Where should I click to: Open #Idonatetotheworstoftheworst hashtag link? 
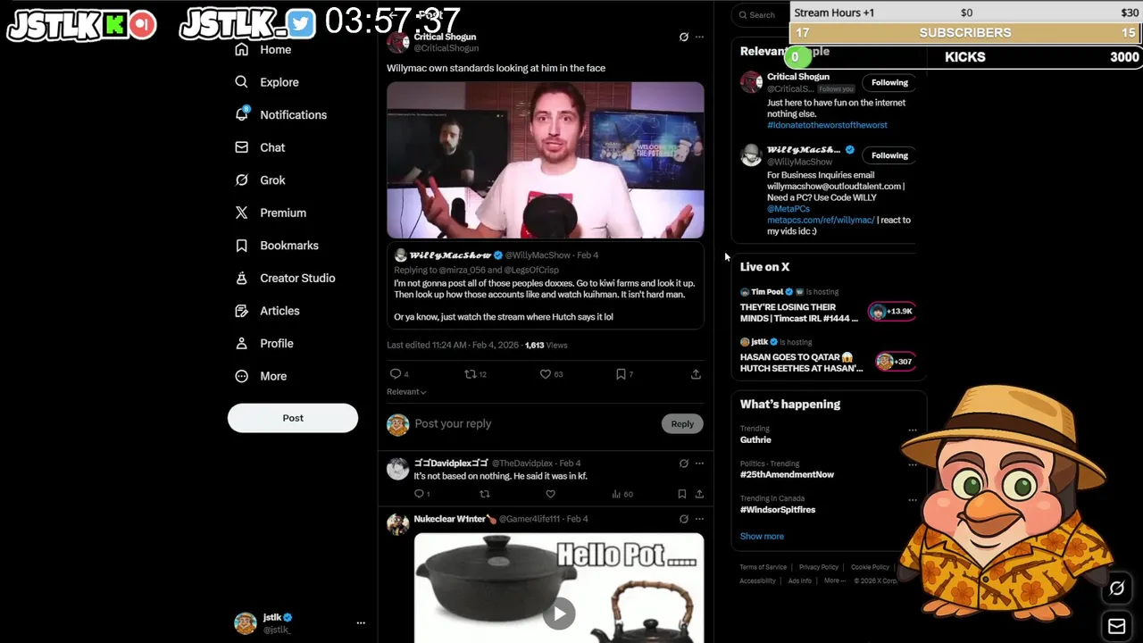point(827,125)
